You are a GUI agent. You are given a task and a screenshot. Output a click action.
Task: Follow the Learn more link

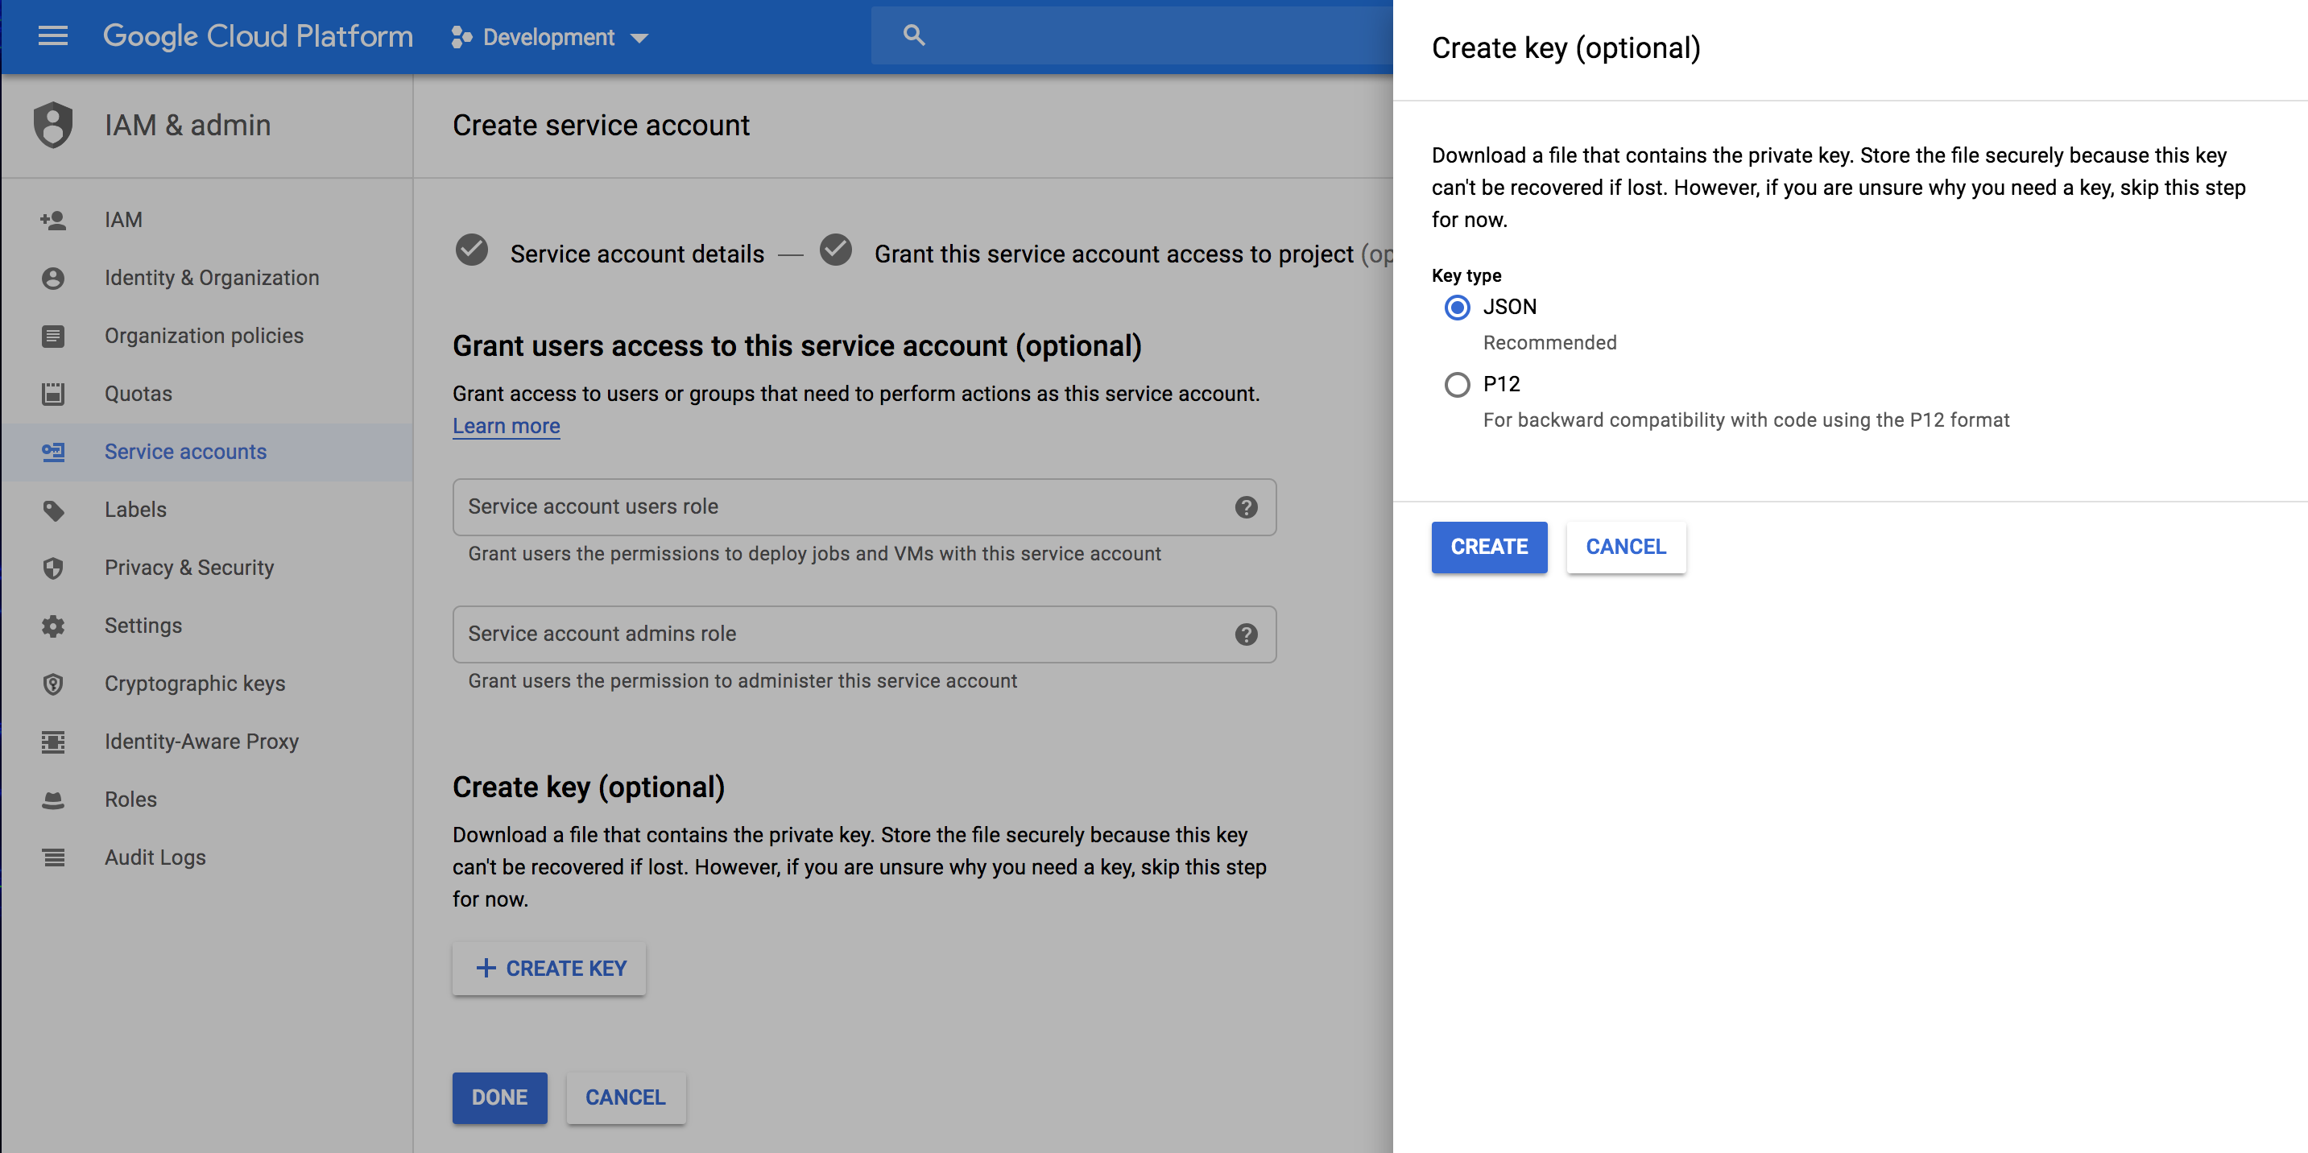507,427
